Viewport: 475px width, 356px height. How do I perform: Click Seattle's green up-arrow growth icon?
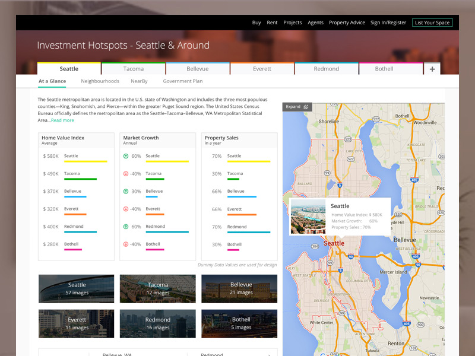point(126,156)
